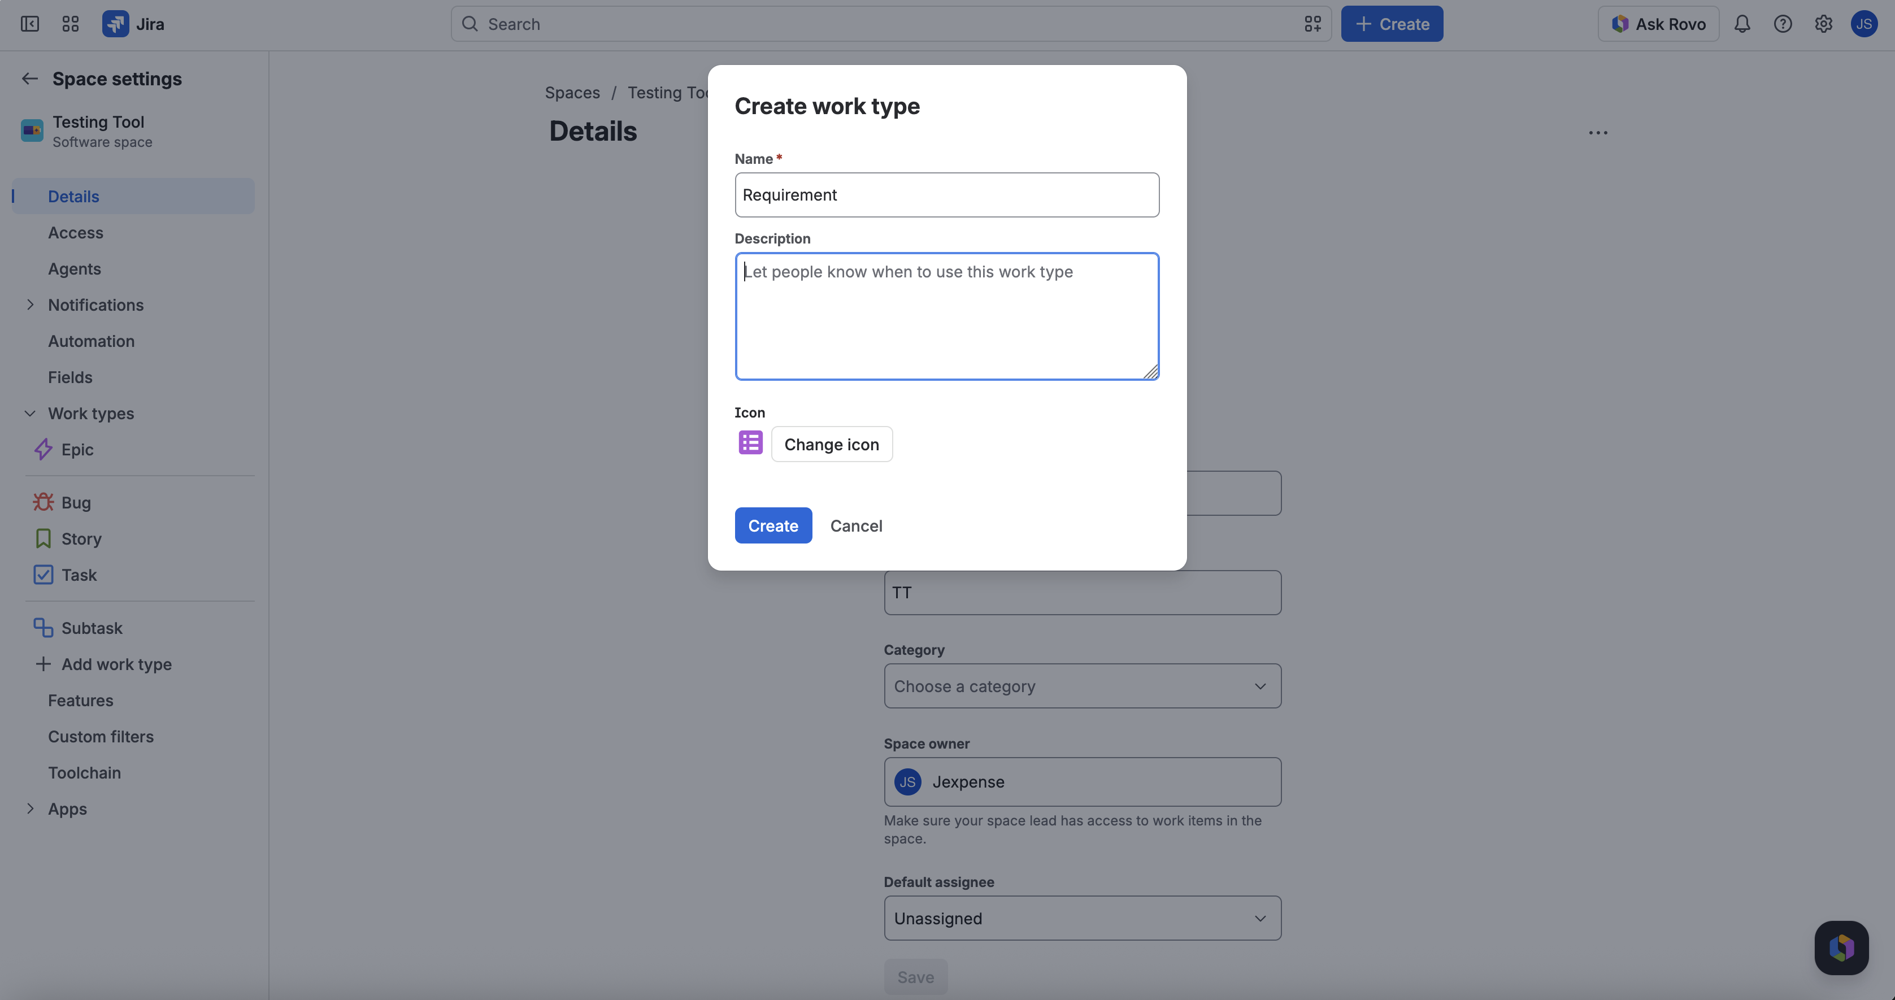Screen dimensions: 1895x1000
Task: Cancel the Create work type dialog
Action: click(x=857, y=525)
